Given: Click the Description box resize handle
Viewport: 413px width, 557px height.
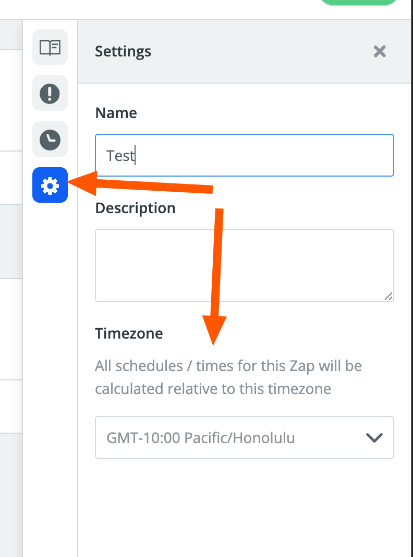Looking at the screenshot, I should click(x=388, y=296).
